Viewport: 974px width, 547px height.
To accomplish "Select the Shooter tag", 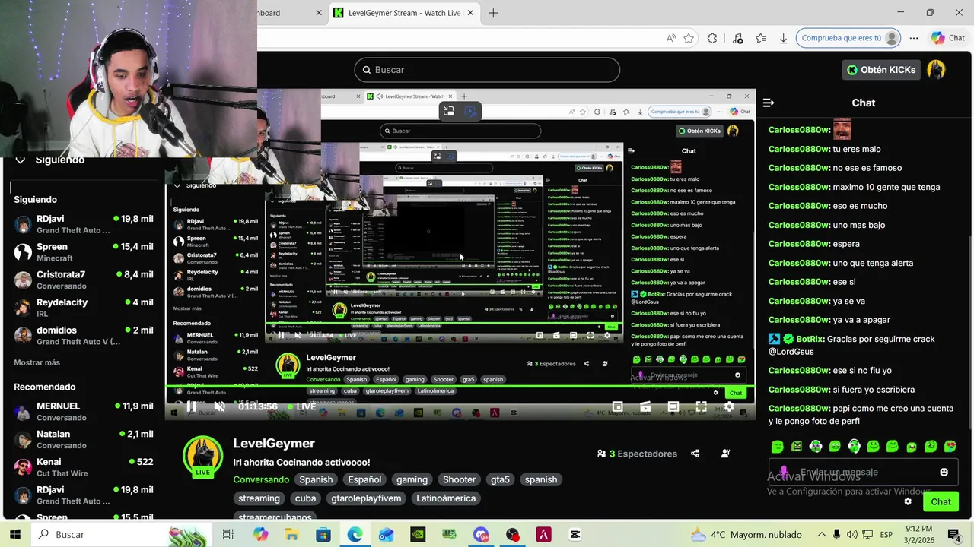I will coord(459,479).
